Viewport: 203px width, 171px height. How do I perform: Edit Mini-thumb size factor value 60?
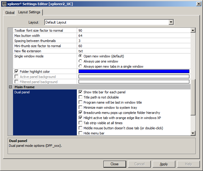coord(134,46)
